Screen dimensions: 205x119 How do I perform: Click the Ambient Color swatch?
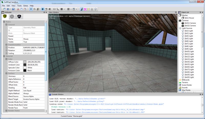point(25,65)
